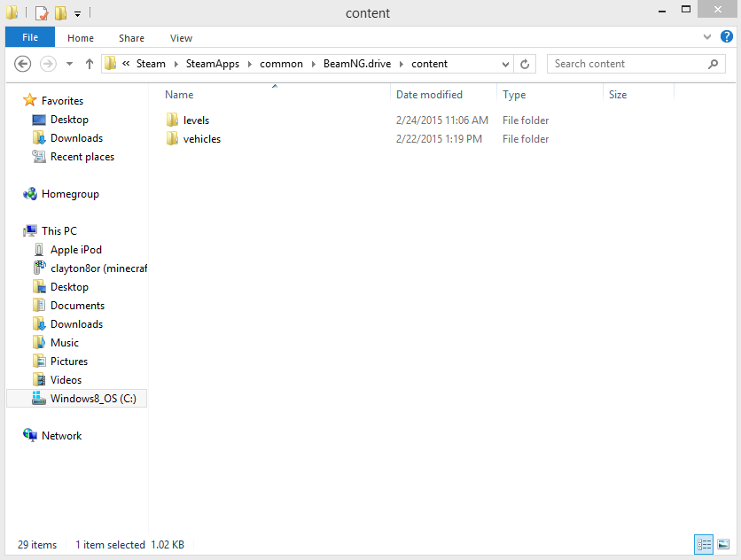741x560 pixels.
Task: Expand arrow after Steam breadcrumb
Action: click(175, 64)
